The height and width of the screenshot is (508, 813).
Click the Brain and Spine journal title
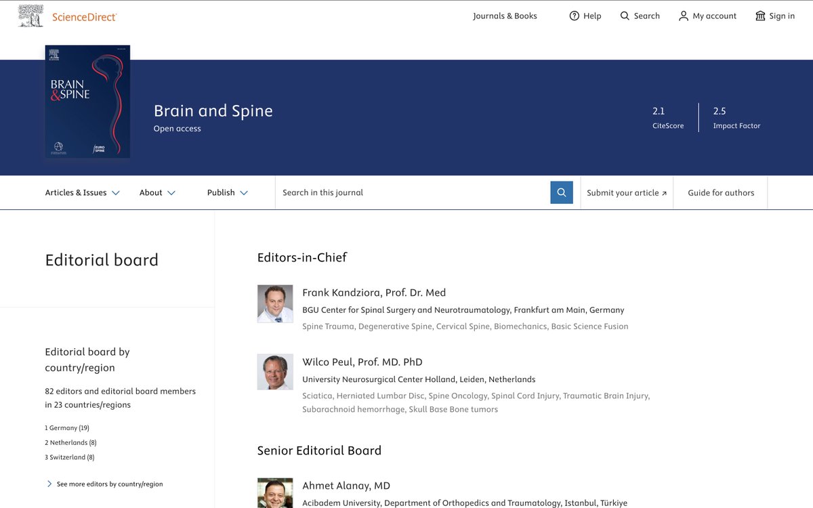pyautogui.click(x=213, y=110)
